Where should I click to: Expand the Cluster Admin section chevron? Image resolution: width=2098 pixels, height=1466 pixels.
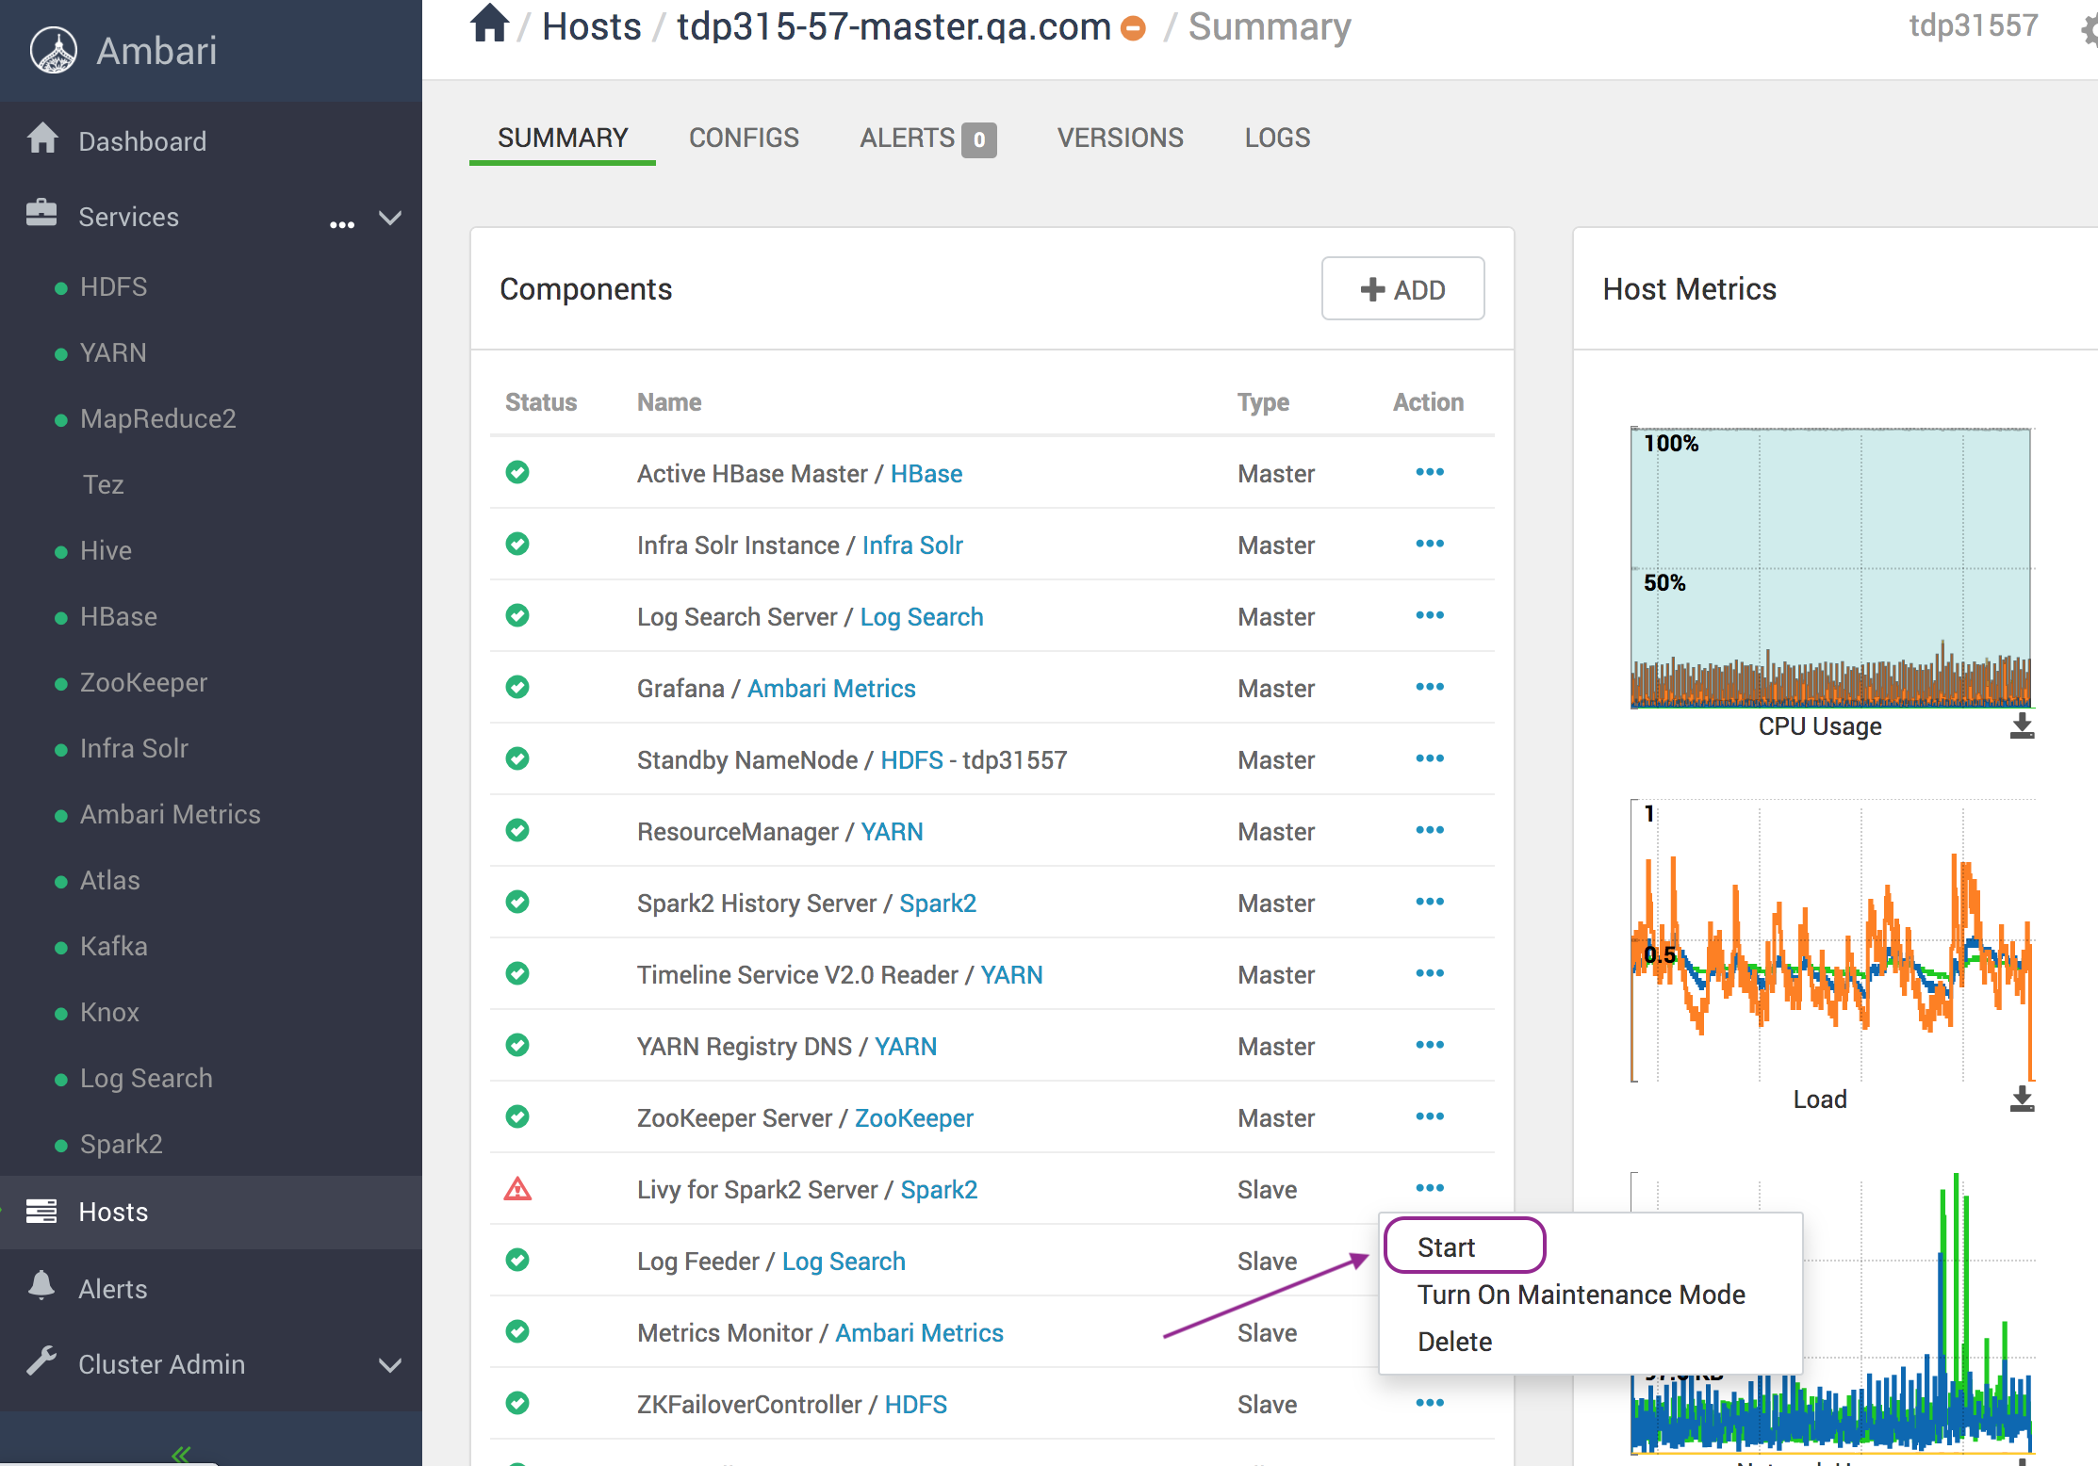click(389, 1364)
